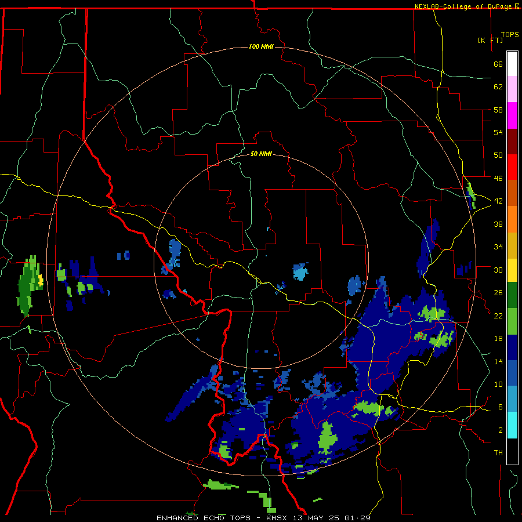Click the '6' legend value
The width and height of the screenshot is (522, 522).
tap(501, 407)
